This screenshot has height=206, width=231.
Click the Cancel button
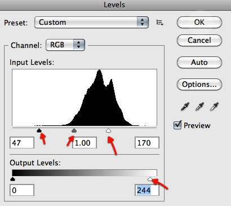tap(199, 40)
